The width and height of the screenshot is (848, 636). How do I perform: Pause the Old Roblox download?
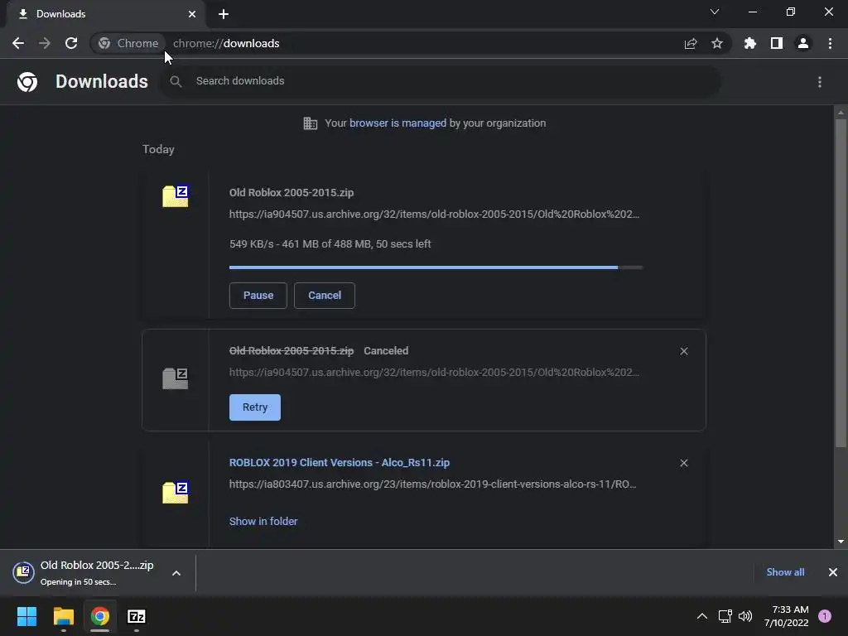(x=258, y=296)
